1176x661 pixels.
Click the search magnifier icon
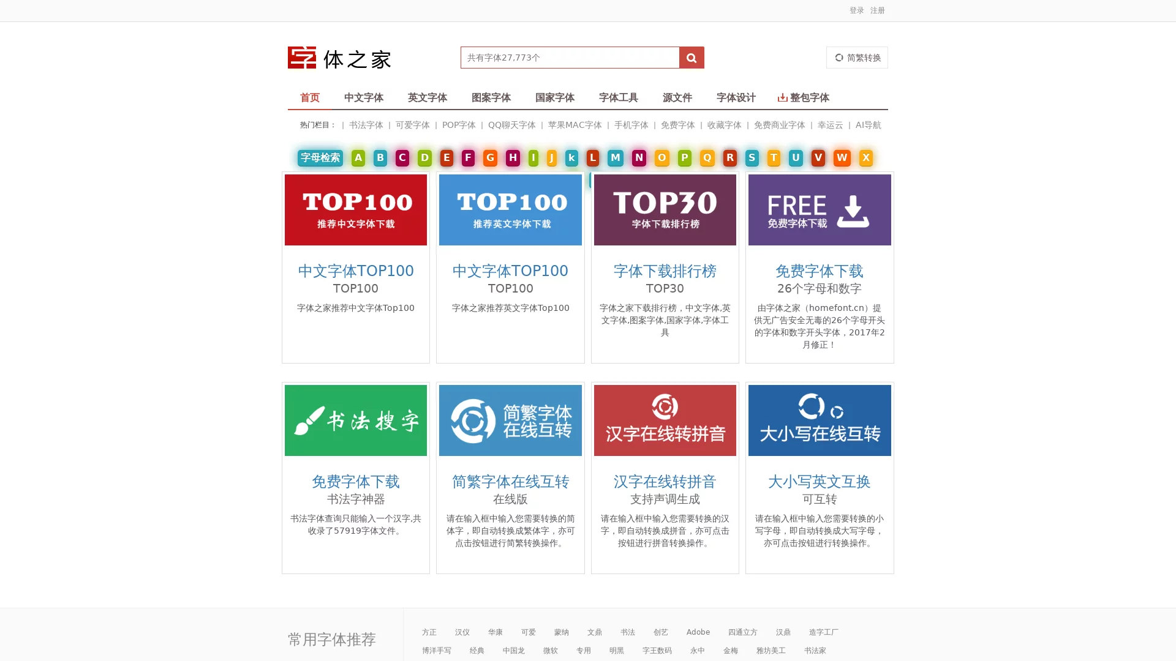click(x=692, y=57)
